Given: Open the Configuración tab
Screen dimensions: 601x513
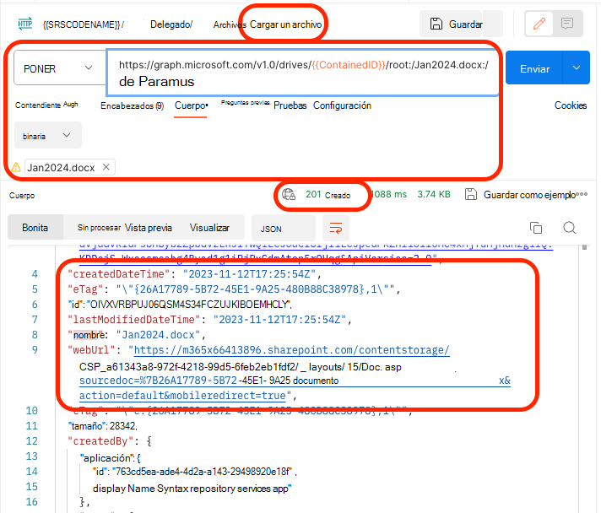Looking at the screenshot, I should tap(342, 105).
